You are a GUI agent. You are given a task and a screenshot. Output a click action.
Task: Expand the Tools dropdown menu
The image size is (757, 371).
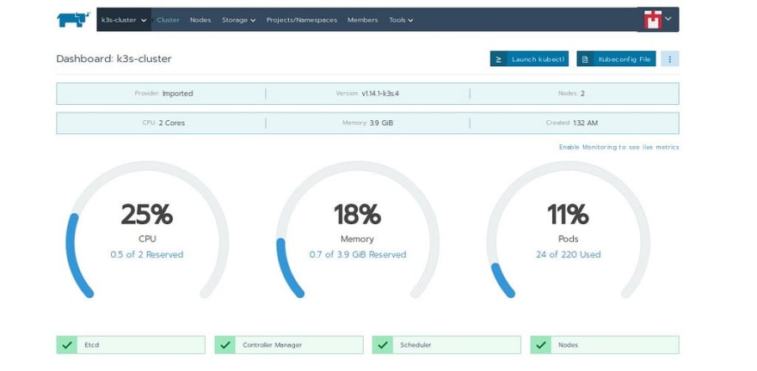[x=401, y=20]
